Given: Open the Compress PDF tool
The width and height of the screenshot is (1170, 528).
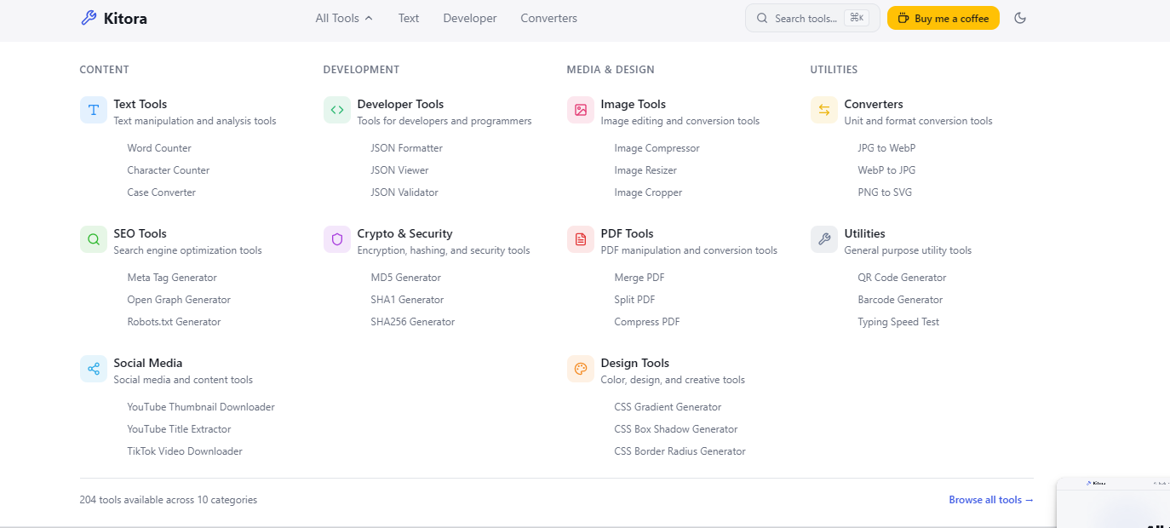Looking at the screenshot, I should [646, 322].
